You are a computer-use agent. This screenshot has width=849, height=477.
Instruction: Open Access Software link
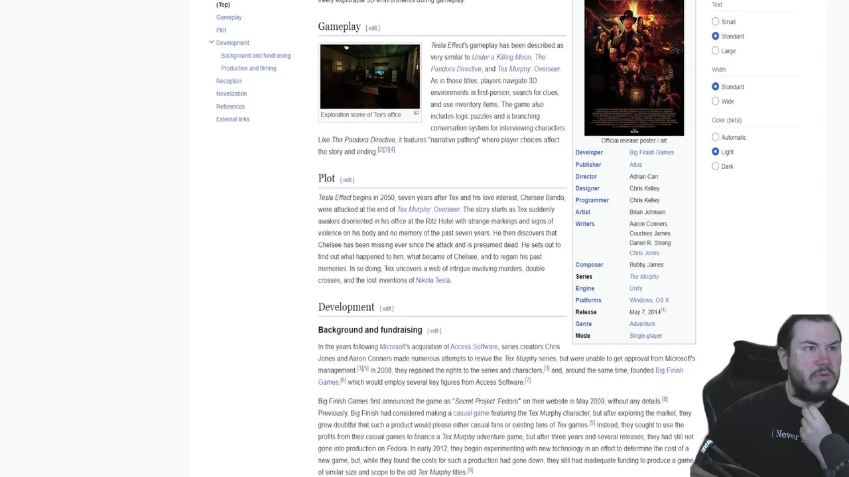click(x=474, y=346)
